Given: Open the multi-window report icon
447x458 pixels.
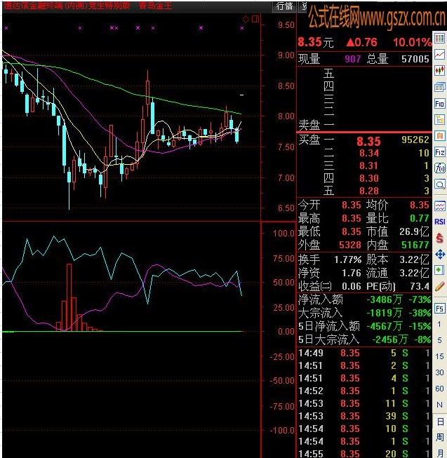Looking at the screenshot, I should click(440, 87).
